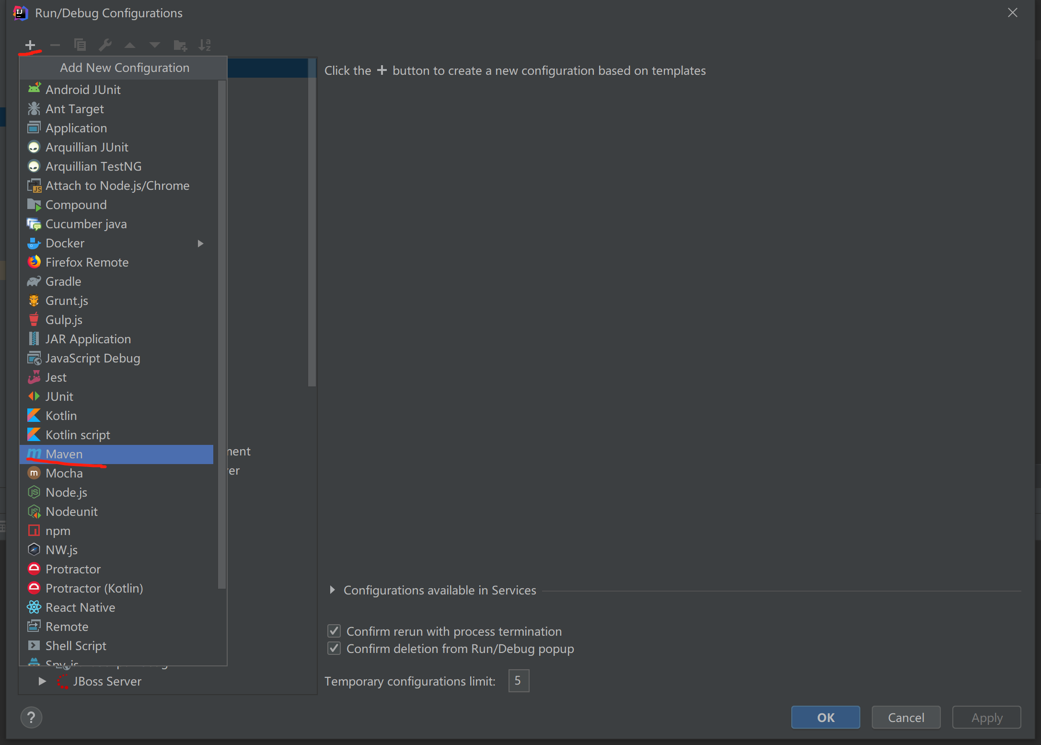The height and width of the screenshot is (745, 1041).
Task: Click the Apply button
Action: pyautogui.click(x=986, y=717)
